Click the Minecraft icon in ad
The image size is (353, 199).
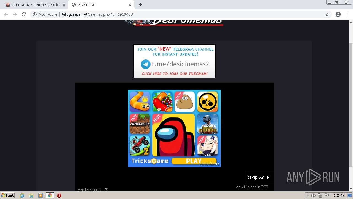point(140,124)
